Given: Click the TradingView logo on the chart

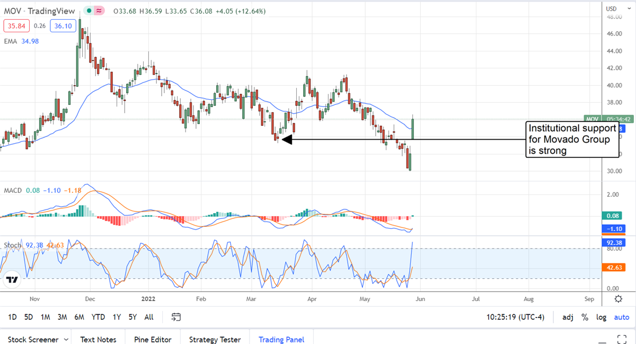Looking at the screenshot, I should [13, 279].
